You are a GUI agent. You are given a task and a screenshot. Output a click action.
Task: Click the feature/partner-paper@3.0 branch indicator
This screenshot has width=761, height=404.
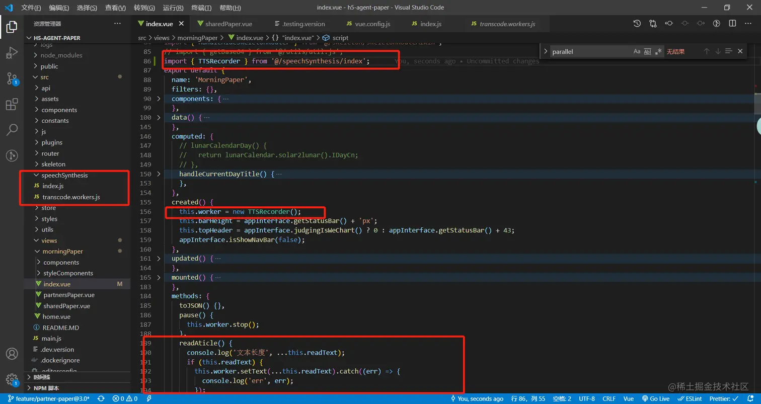pos(48,398)
